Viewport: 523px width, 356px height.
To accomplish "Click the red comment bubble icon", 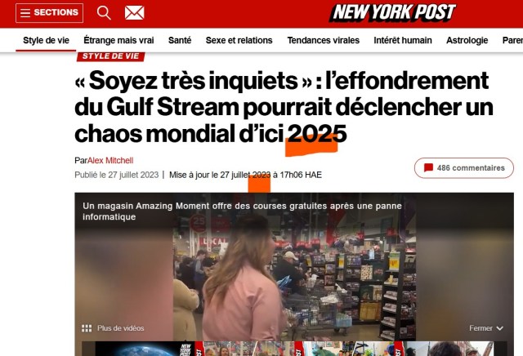I will tap(428, 167).
